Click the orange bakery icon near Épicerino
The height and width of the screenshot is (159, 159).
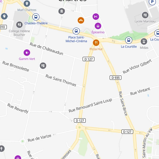click(81, 20)
